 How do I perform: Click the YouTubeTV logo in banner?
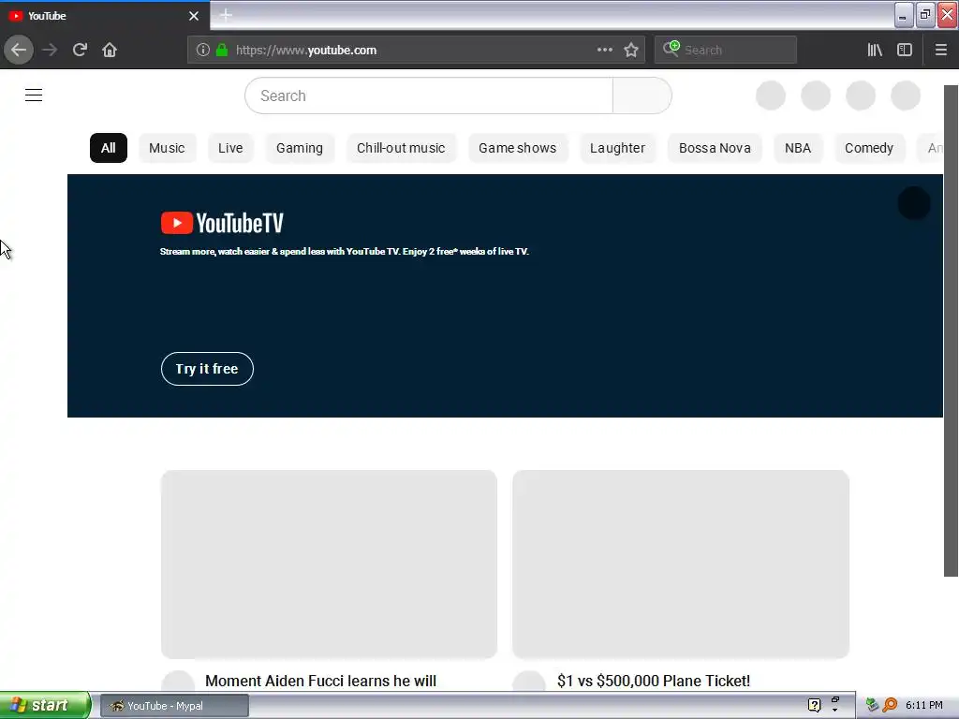[222, 223]
